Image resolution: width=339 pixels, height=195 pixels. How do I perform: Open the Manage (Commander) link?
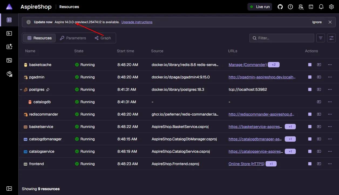(x=248, y=65)
